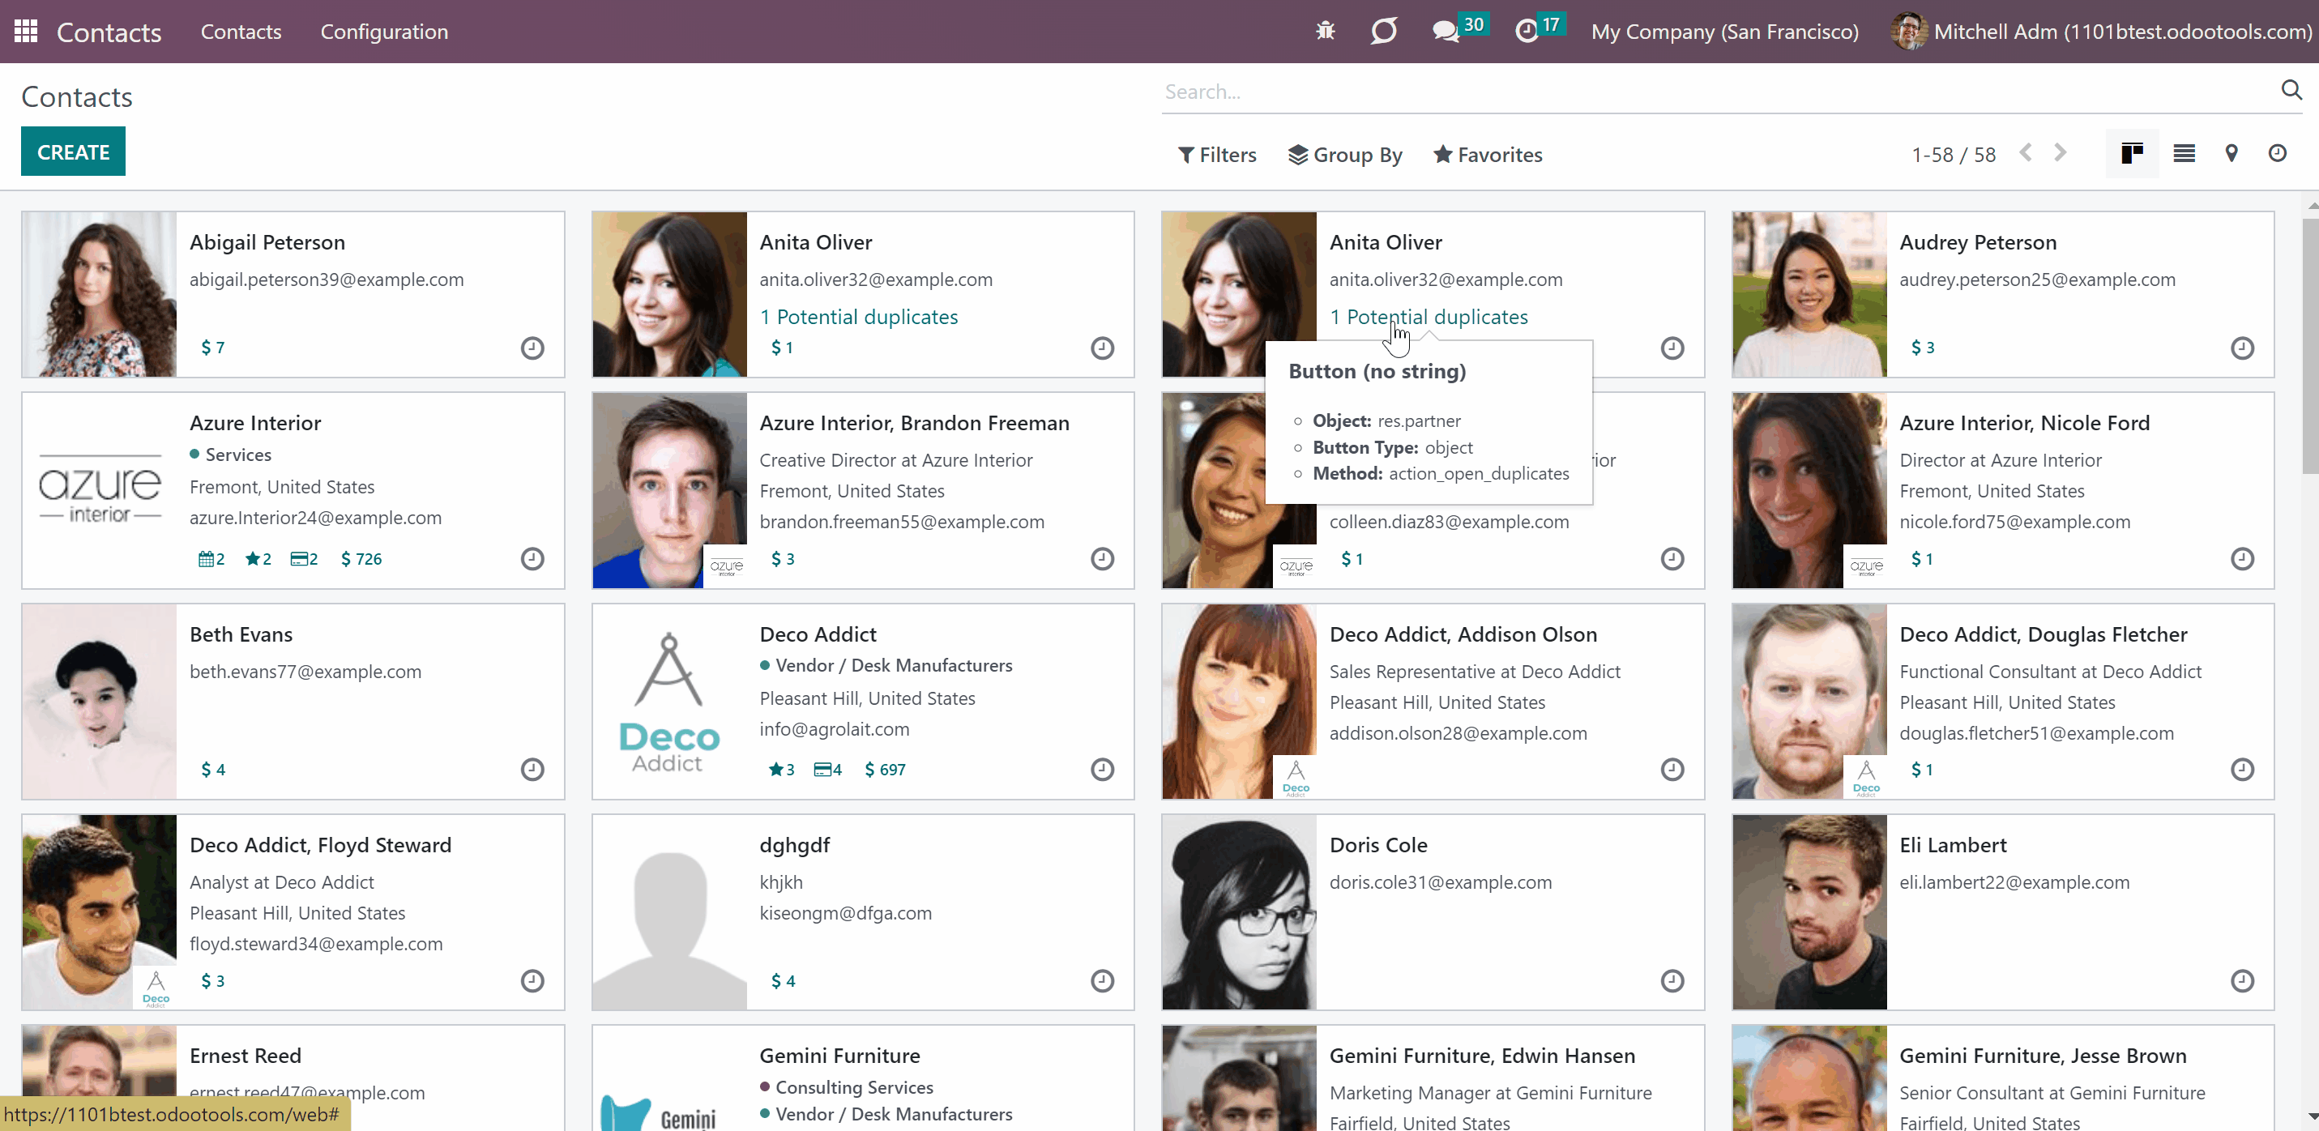This screenshot has width=2319, height=1131.
Task: Click Deco Addict sales orders card count
Action: click(828, 770)
